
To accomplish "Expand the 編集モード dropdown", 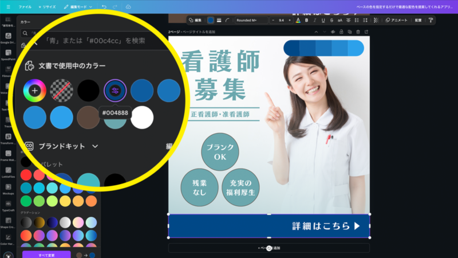I will coord(78,7).
